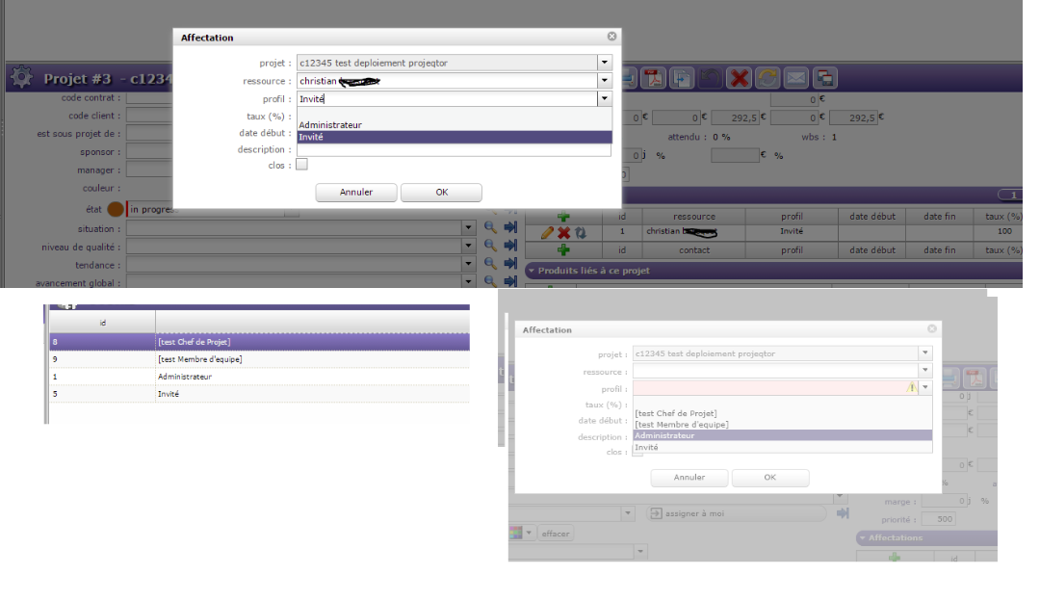Collapse the Produits liés à ce projet section
Screen dimensions: 1040x601
point(531,271)
